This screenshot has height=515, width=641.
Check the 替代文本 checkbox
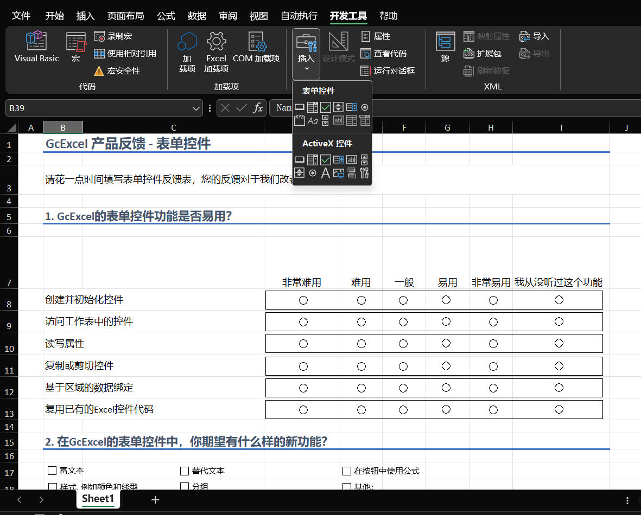click(x=185, y=471)
